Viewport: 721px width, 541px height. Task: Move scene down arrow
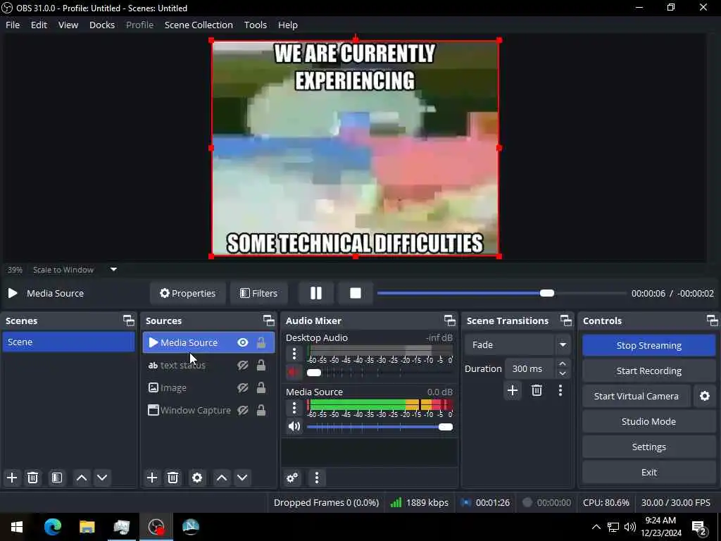(102, 478)
